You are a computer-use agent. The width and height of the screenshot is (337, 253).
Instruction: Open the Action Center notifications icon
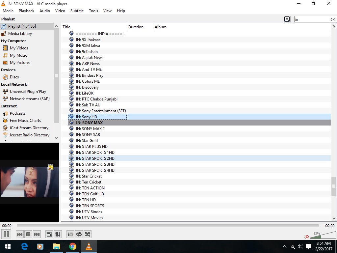[308, 246]
